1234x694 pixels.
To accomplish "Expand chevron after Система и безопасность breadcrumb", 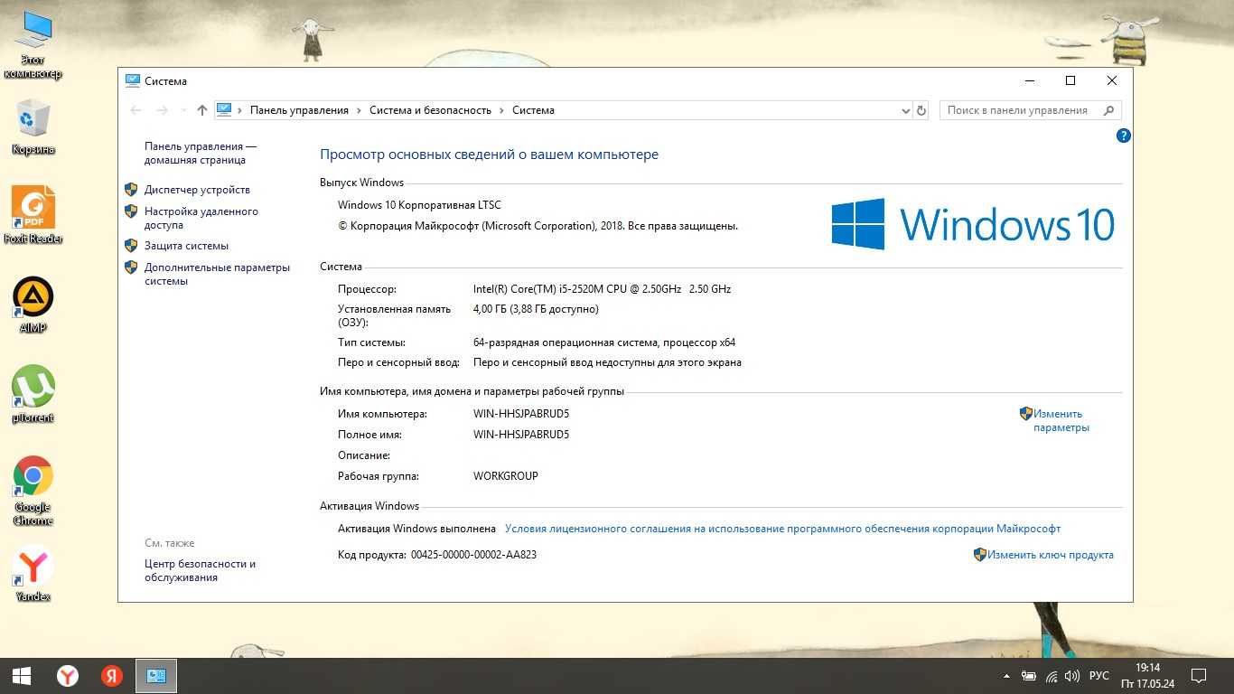I will (501, 110).
